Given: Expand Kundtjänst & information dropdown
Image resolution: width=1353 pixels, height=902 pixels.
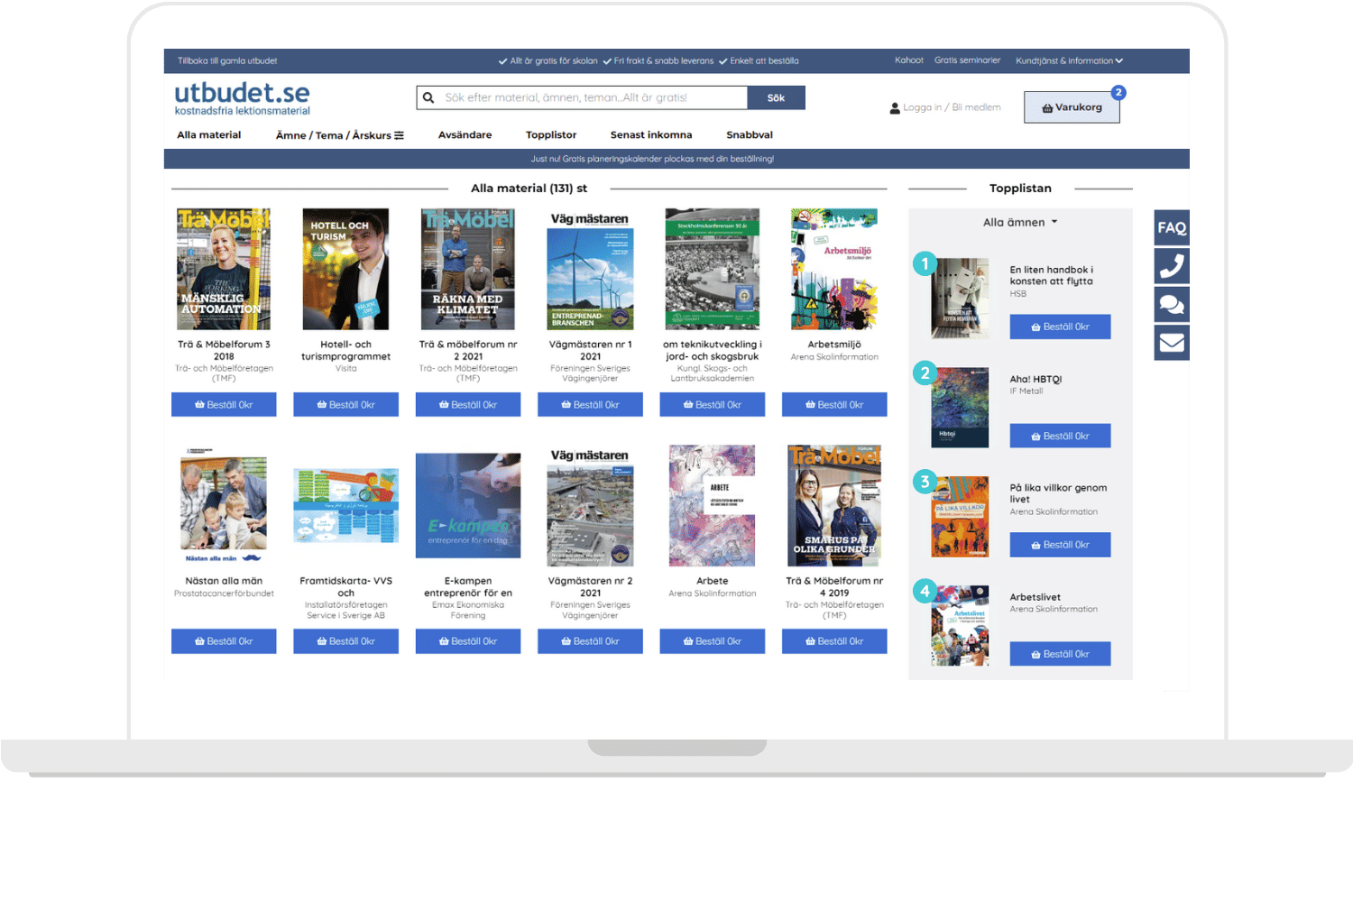Looking at the screenshot, I should (x=1069, y=60).
